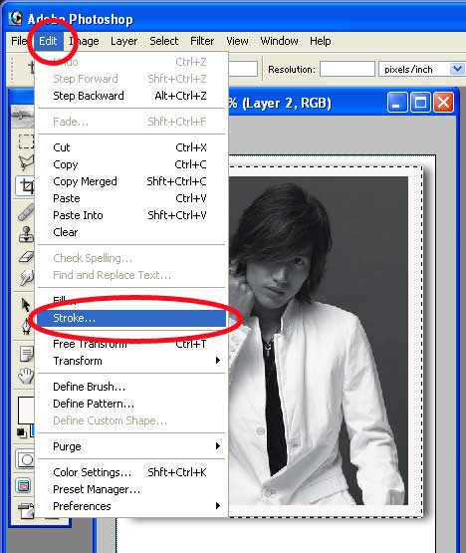Open the Layer menu
This screenshot has width=466, height=553.
123,41
